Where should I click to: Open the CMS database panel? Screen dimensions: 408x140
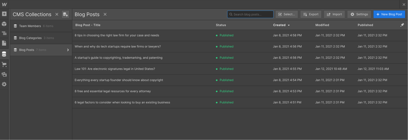(x=4, y=54)
